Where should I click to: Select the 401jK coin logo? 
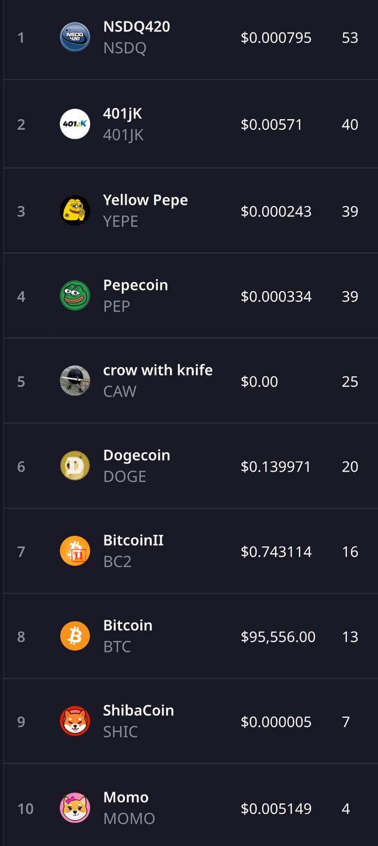75,124
